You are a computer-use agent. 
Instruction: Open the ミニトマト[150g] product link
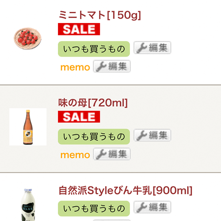coord(100,15)
